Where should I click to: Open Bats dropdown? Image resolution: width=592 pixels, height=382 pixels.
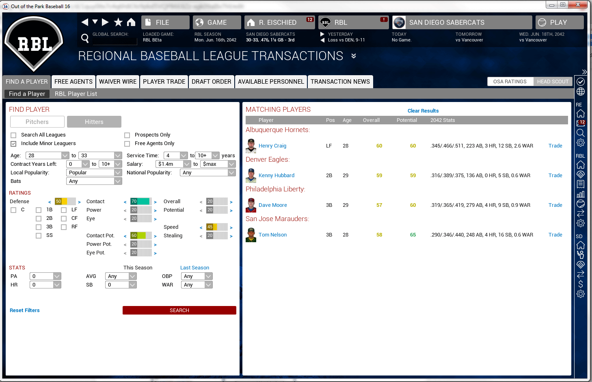pos(94,181)
